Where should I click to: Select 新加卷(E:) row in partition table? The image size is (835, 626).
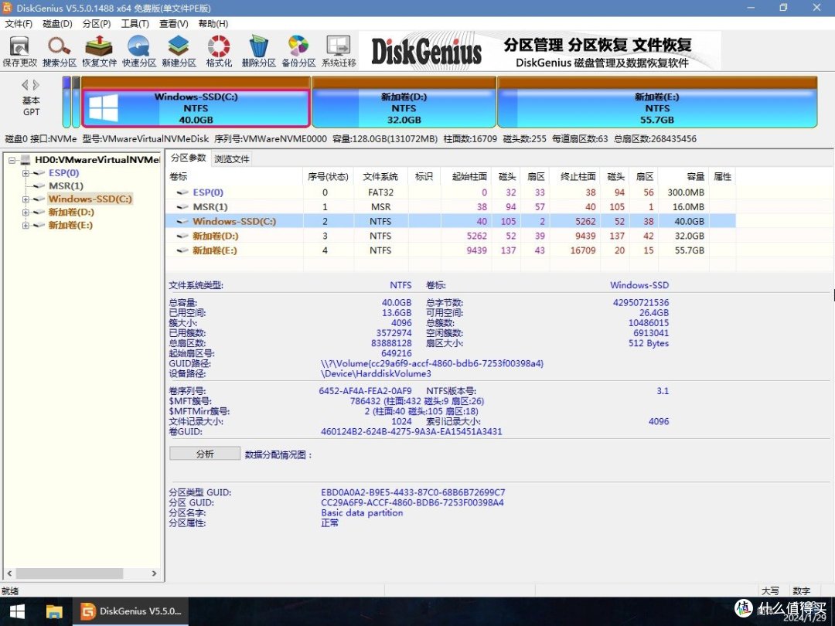(451, 250)
